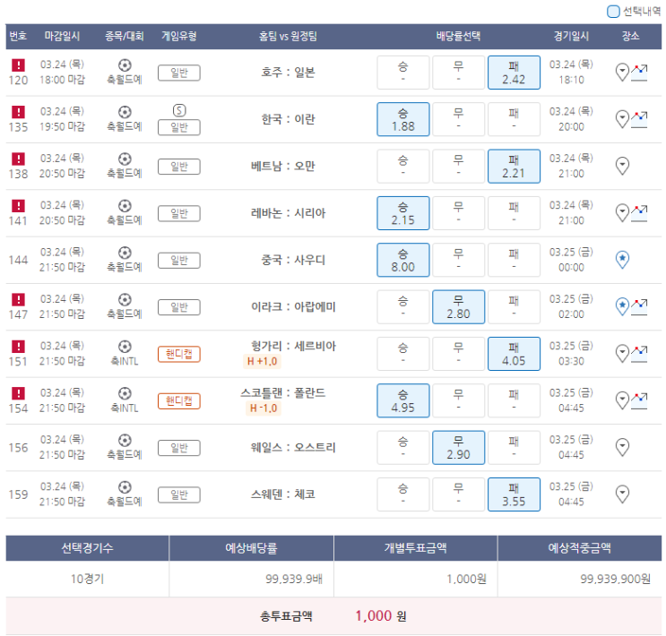
Task: Click handicap value H -1.0
Action: (x=264, y=408)
